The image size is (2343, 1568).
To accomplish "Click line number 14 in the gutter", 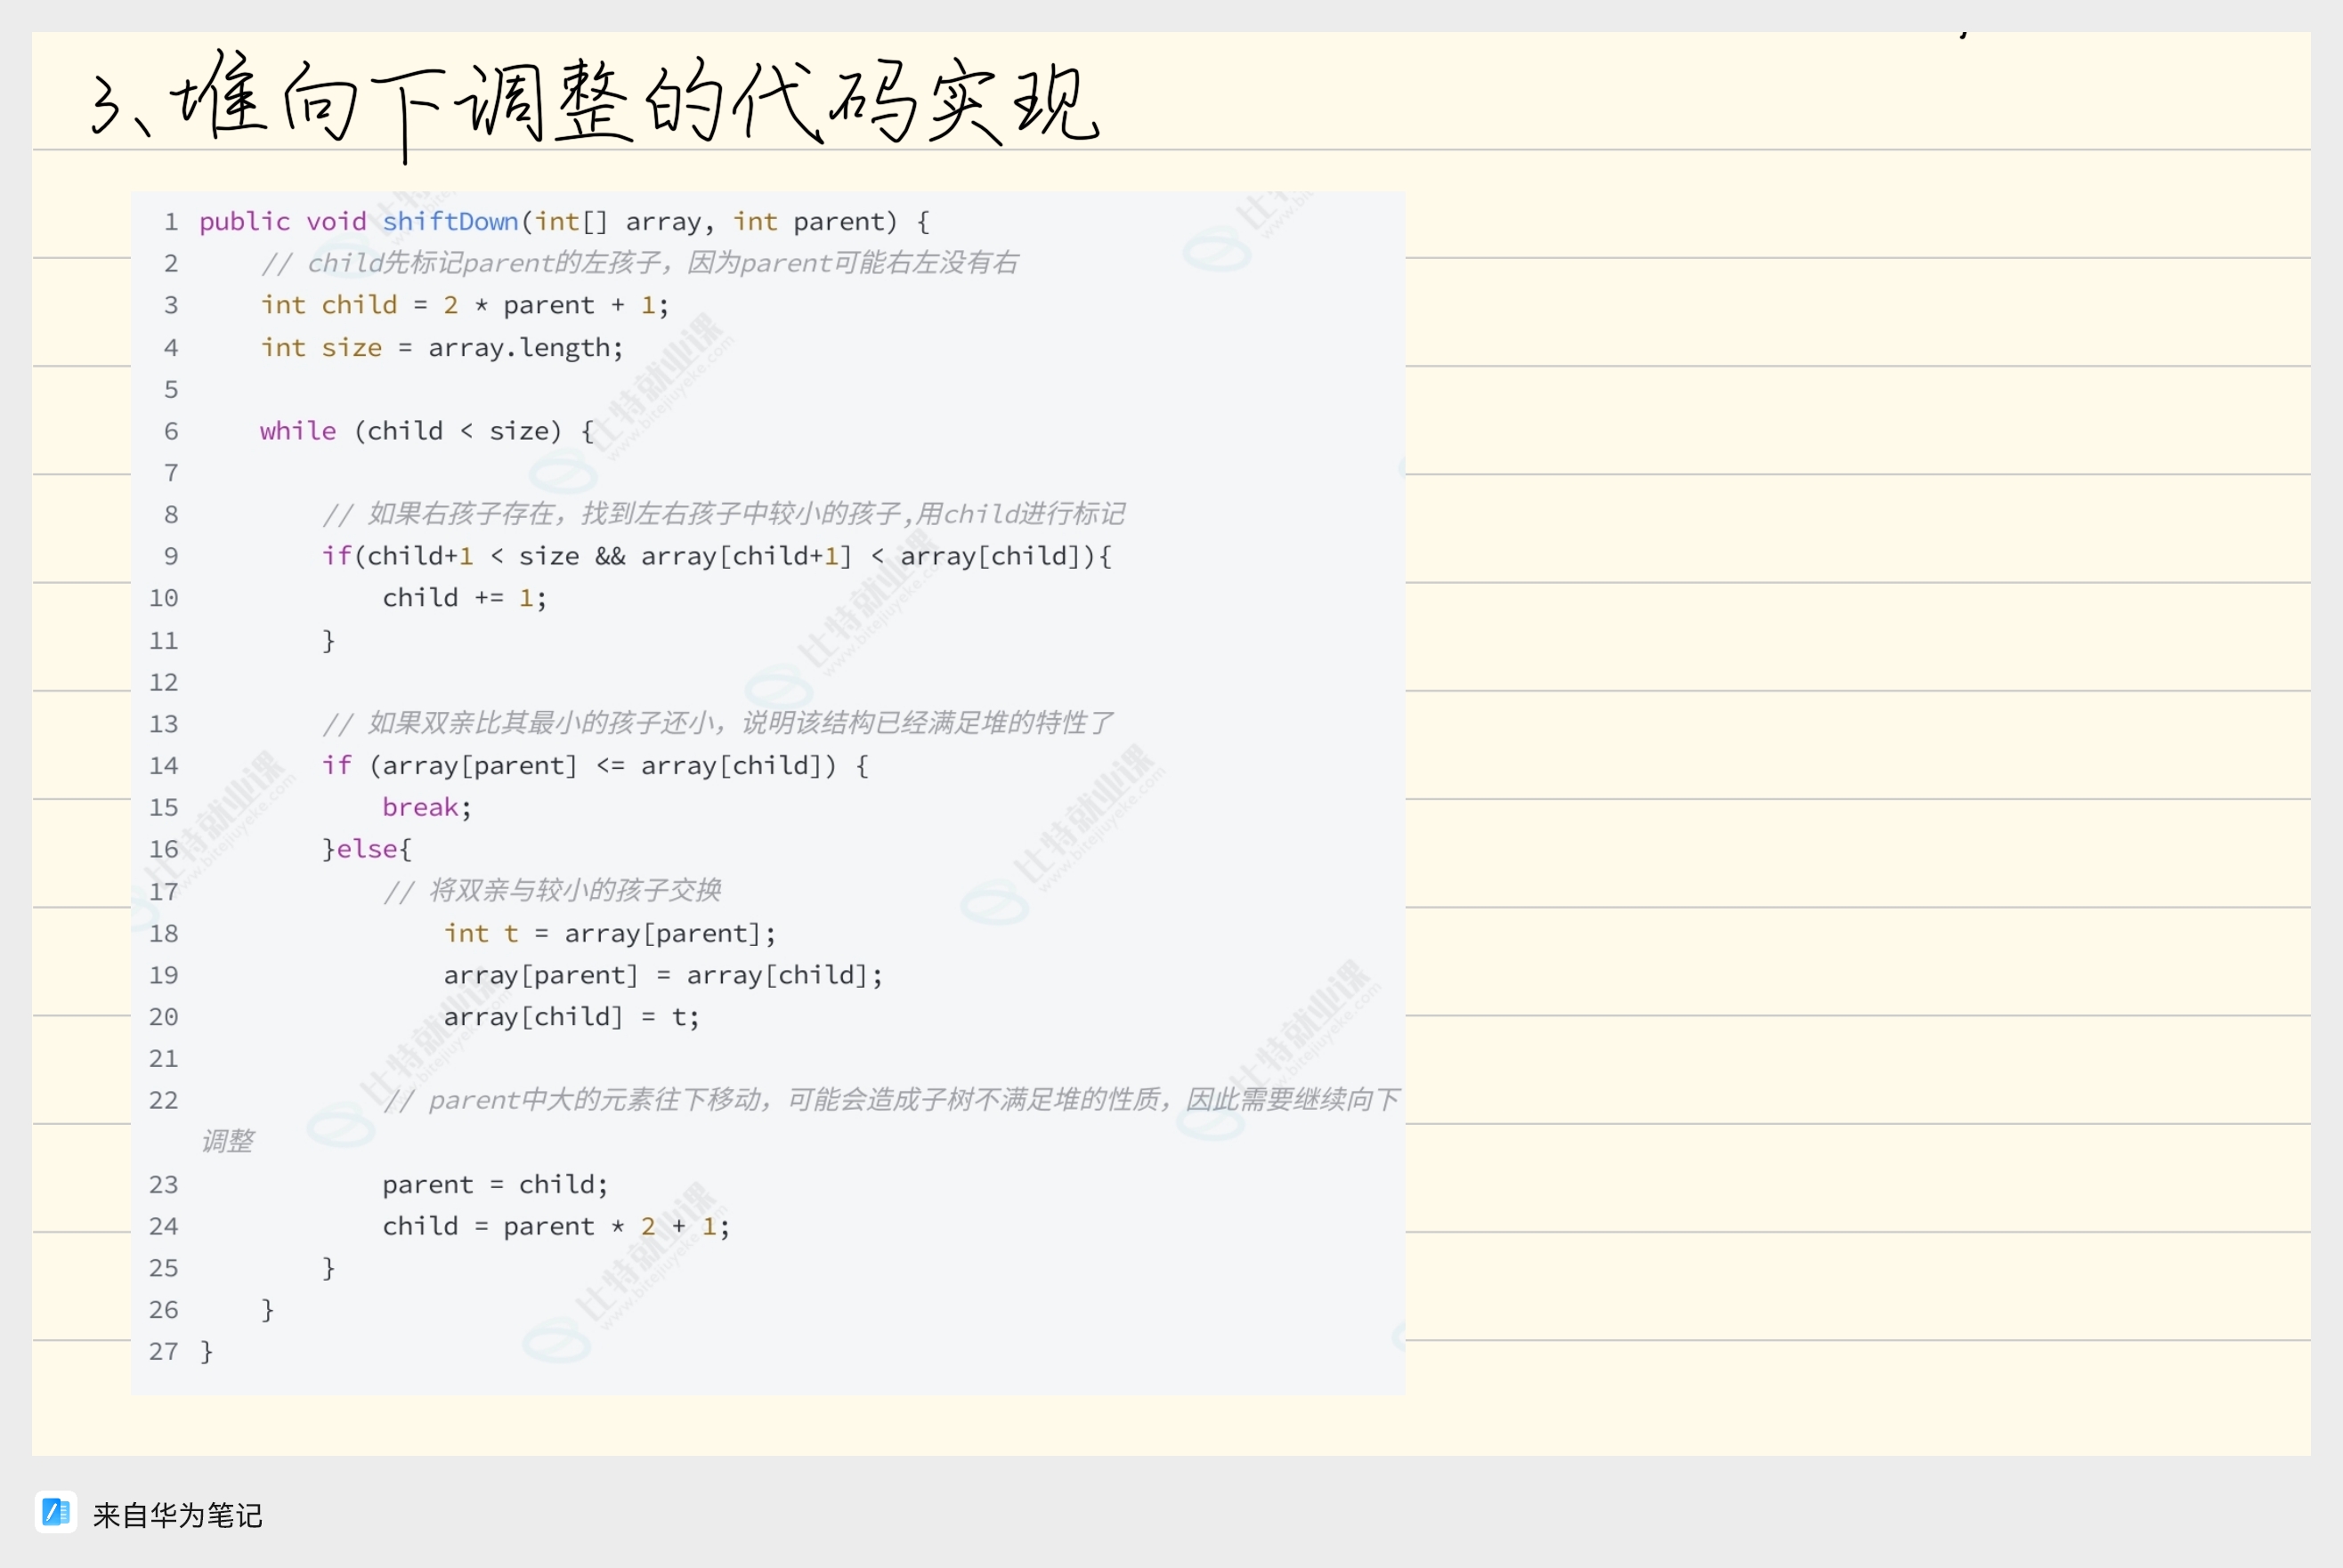I will point(163,766).
